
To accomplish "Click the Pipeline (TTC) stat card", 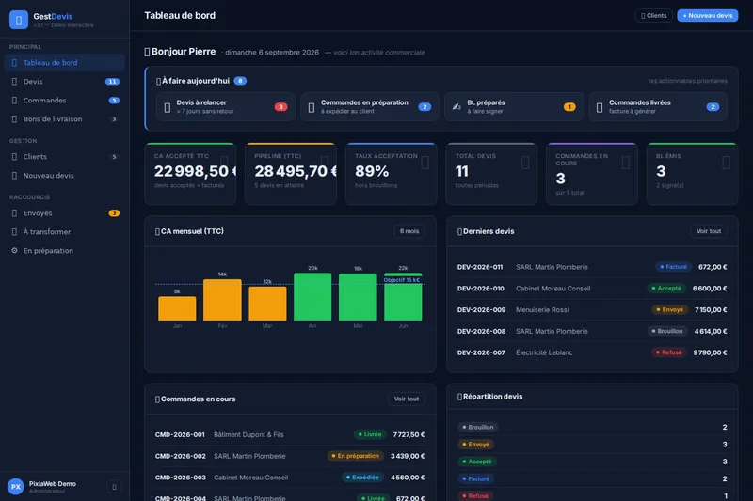I will (x=291, y=174).
